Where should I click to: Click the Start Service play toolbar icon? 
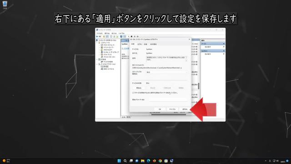(x=128, y=36)
